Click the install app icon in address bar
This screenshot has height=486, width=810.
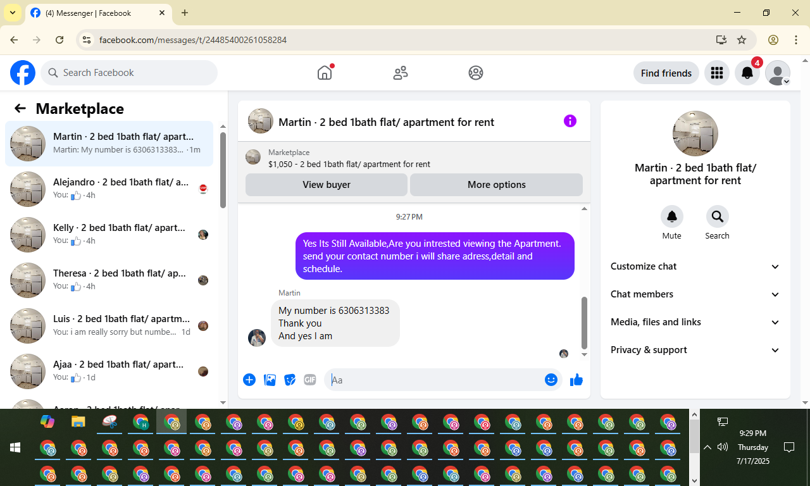[721, 40]
